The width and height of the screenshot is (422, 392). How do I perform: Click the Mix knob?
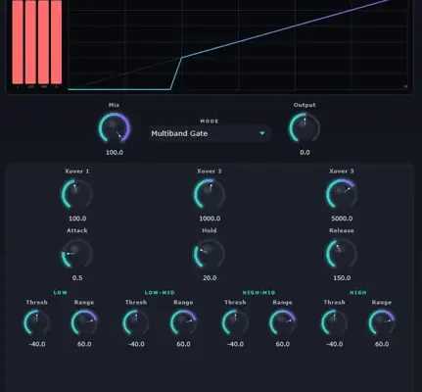[115, 127]
